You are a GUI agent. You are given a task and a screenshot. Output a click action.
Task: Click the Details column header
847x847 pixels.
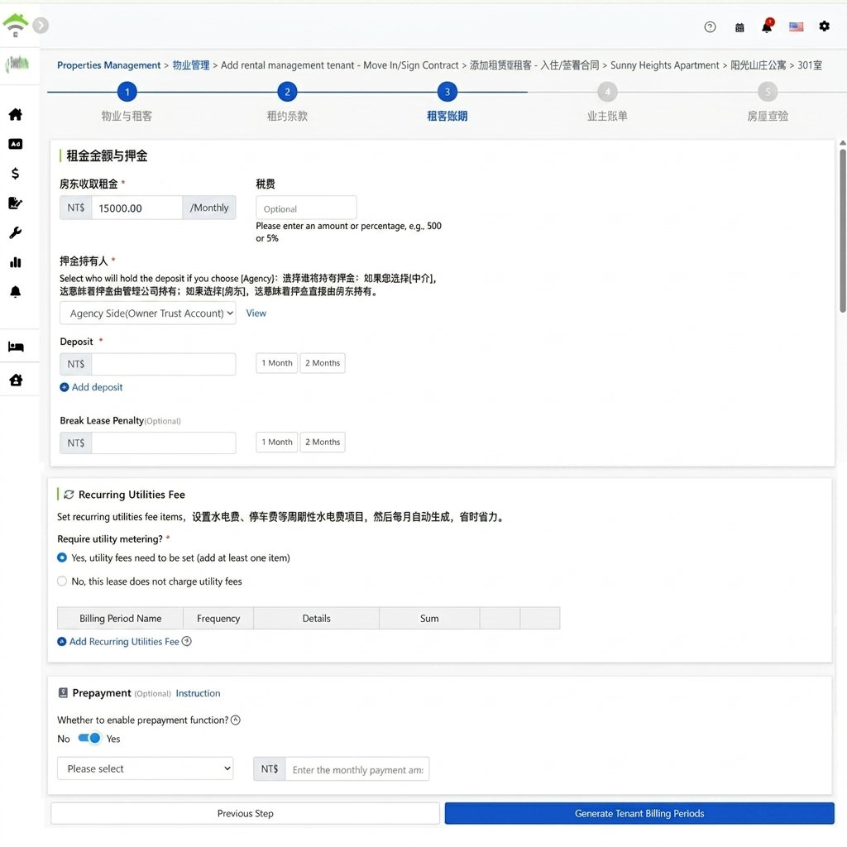point(316,618)
